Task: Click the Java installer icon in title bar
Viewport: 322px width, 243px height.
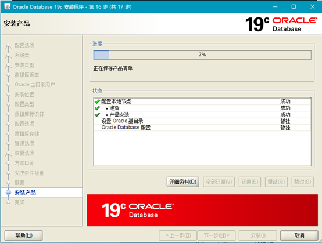Action: click(7, 6)
